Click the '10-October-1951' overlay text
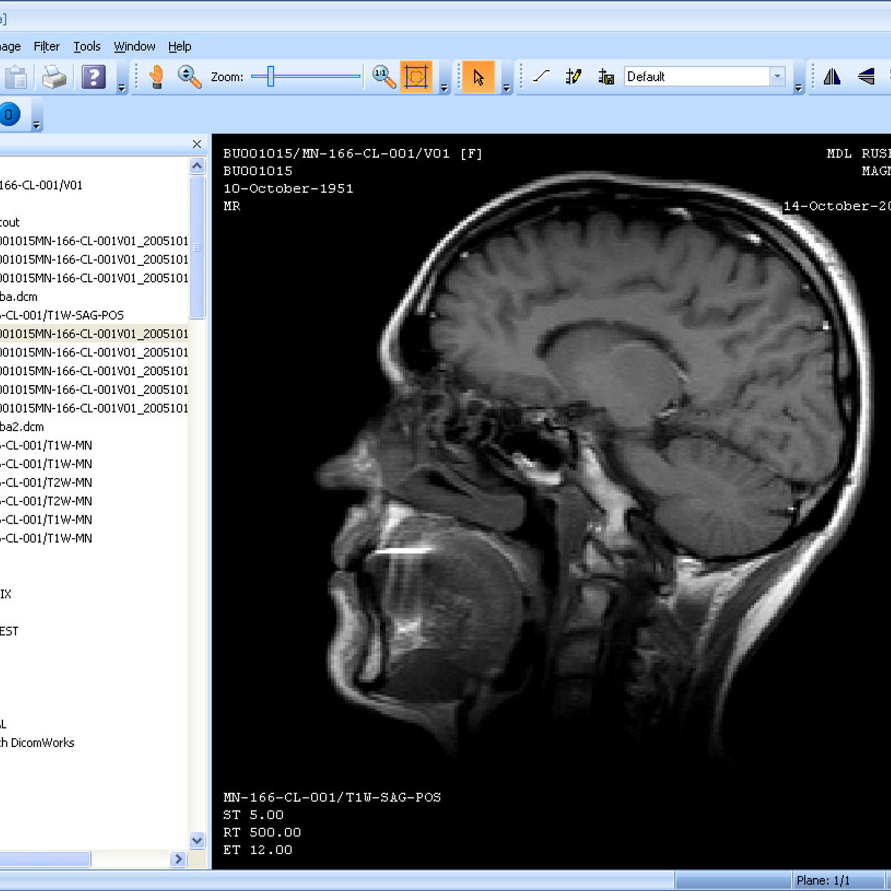Screen dimensions: 891x891 click(288, 188)
